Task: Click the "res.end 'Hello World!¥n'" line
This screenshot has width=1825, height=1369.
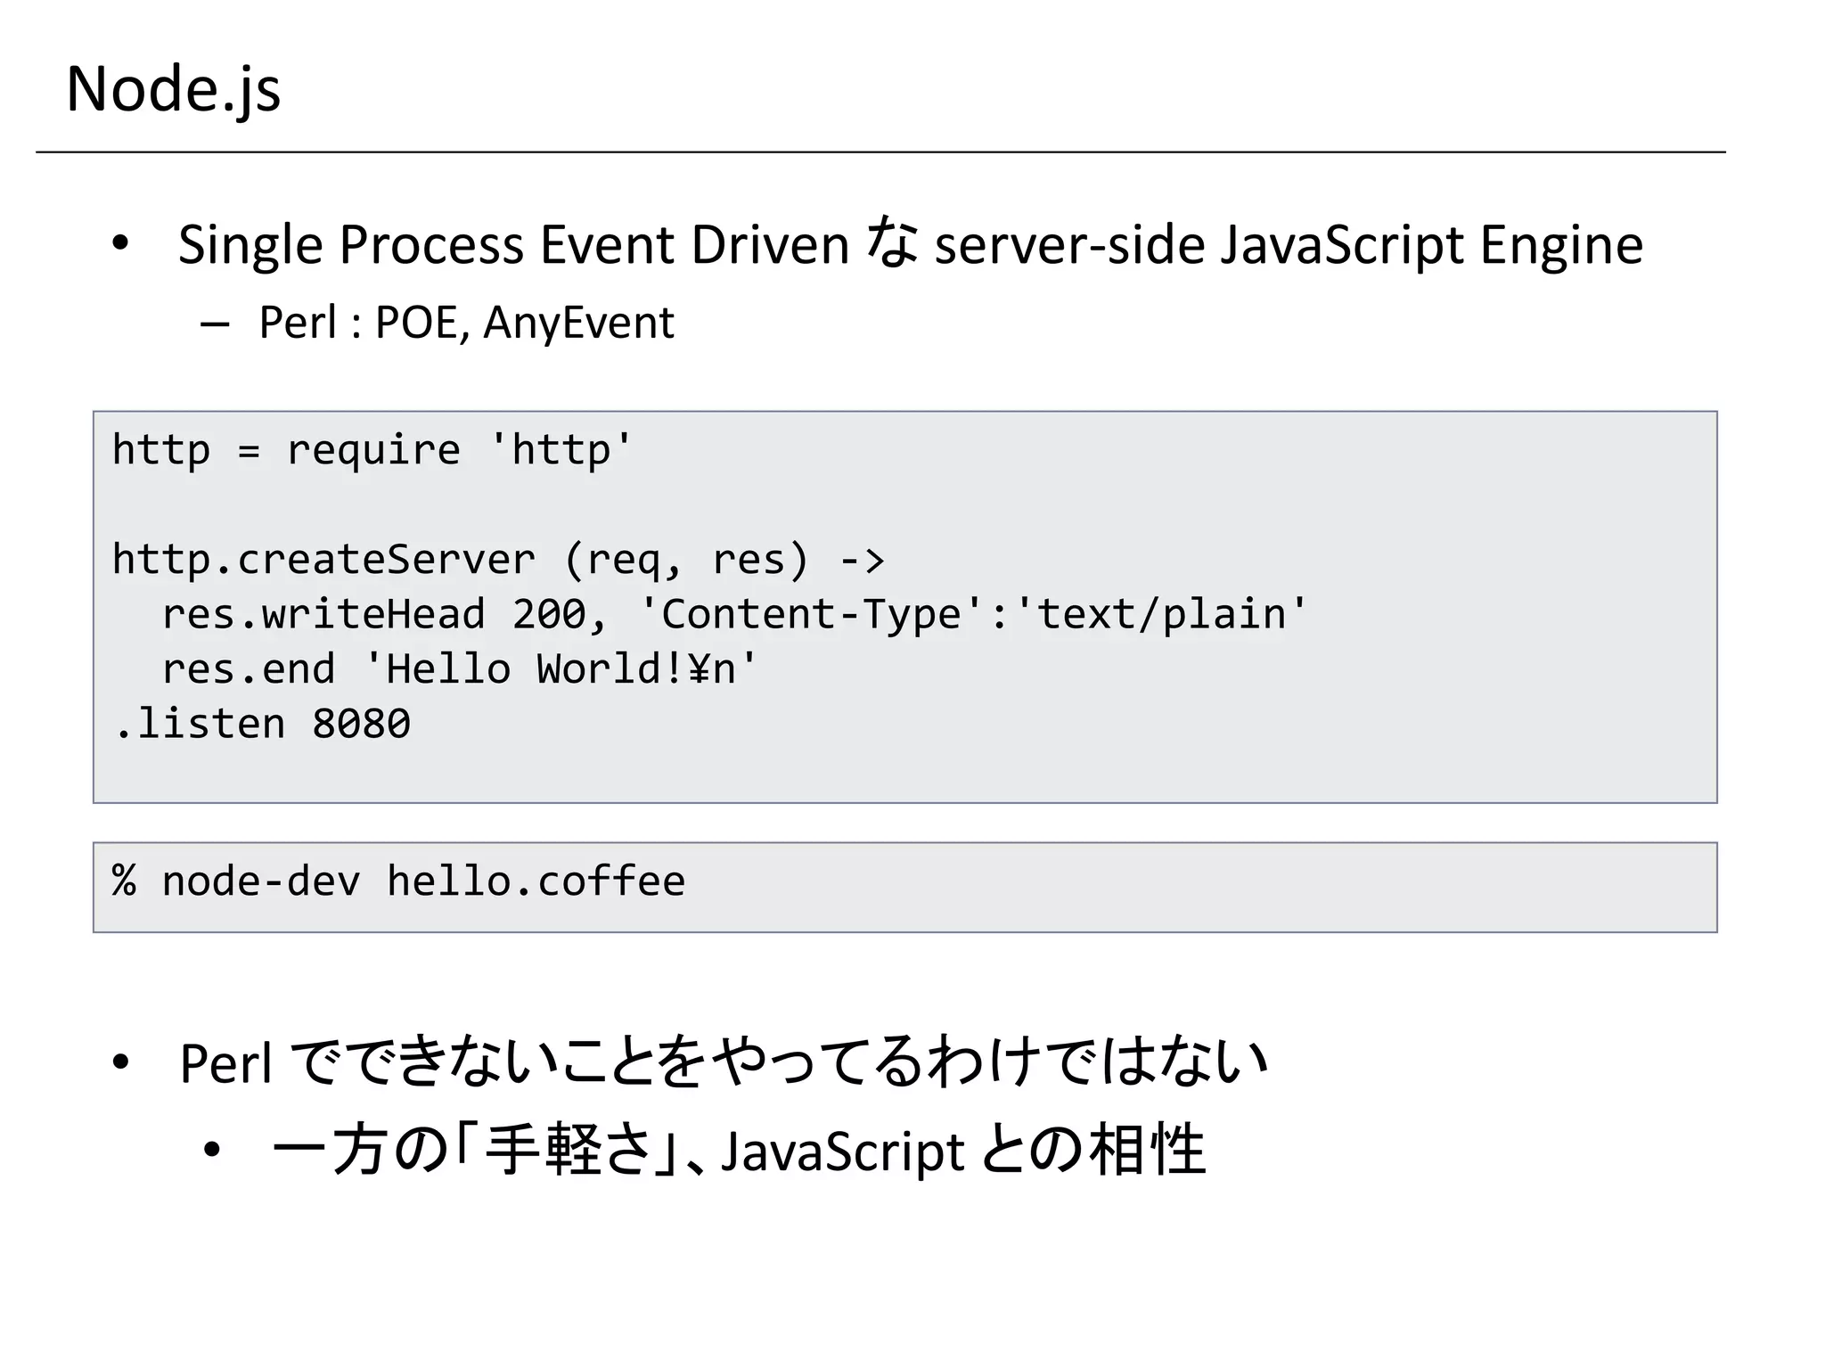Action: pos(459,668)
